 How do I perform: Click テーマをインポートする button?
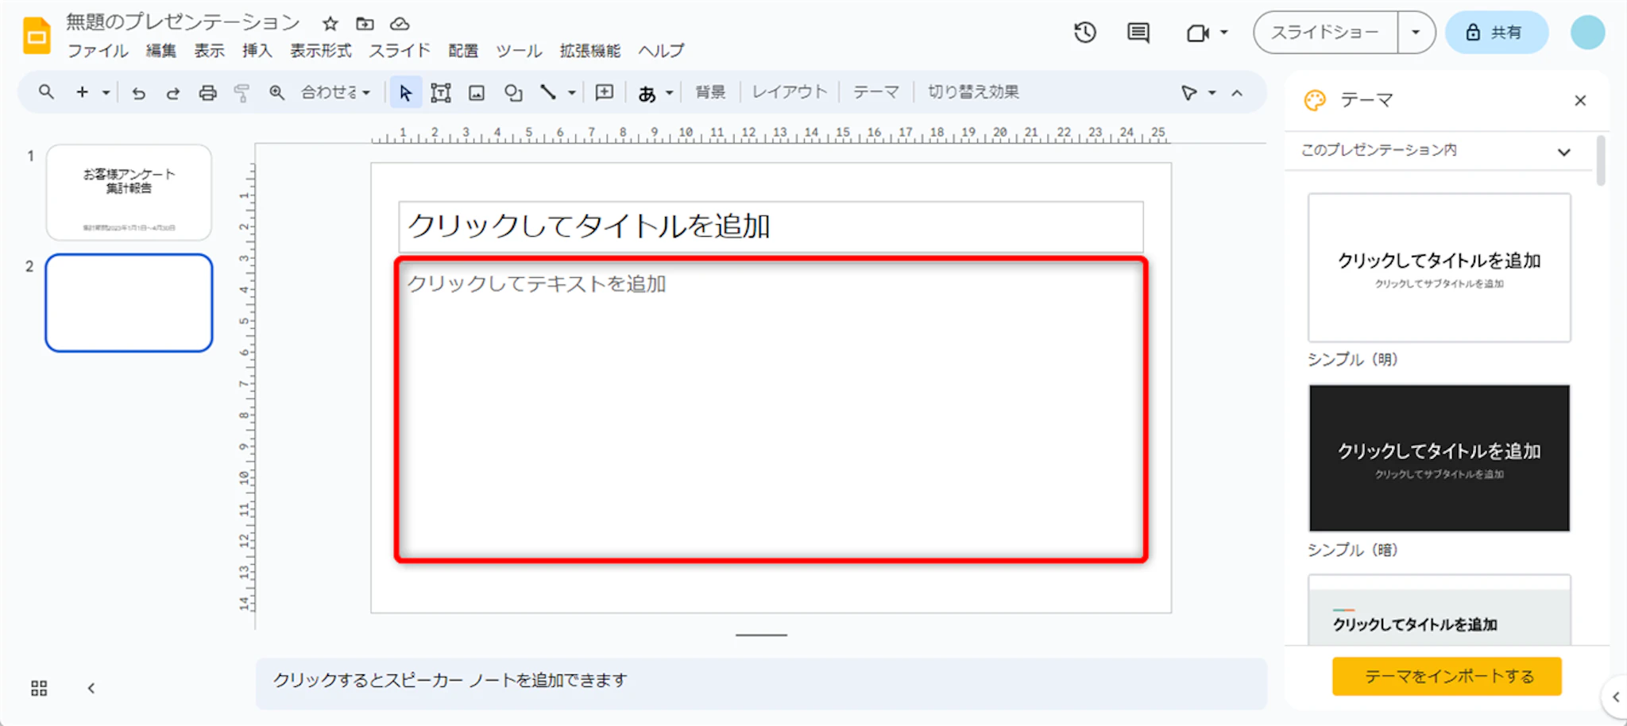tap(1447, 676)
